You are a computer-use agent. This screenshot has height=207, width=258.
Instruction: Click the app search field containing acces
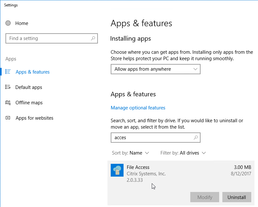pos(152,138)
